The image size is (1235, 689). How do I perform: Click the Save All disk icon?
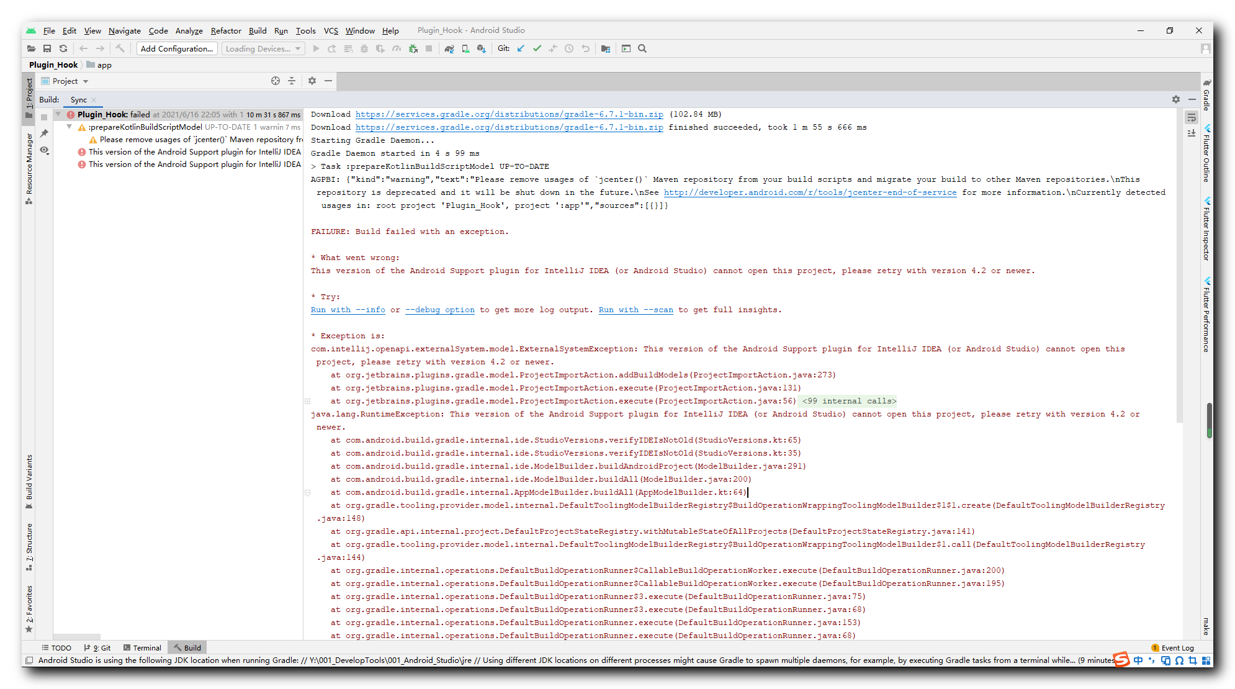tap(47, 48)
